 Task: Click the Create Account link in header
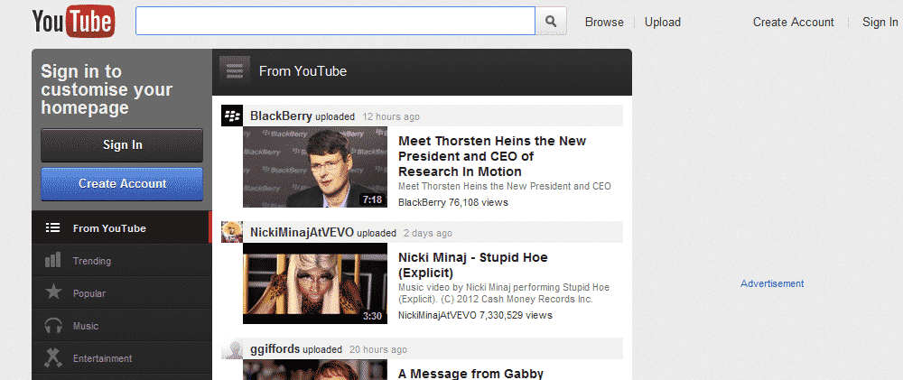(793, 22)
